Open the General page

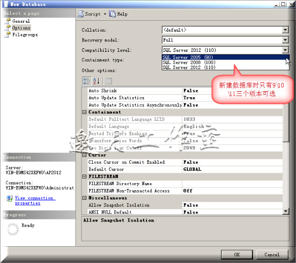(x=21, y=21)
